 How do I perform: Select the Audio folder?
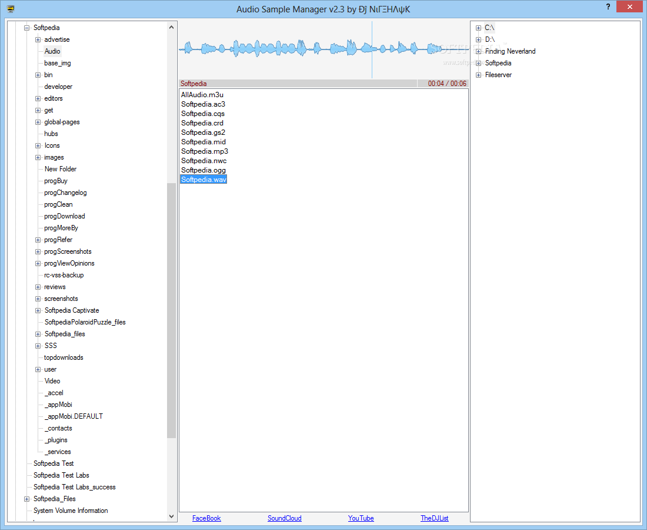[52, 51]
